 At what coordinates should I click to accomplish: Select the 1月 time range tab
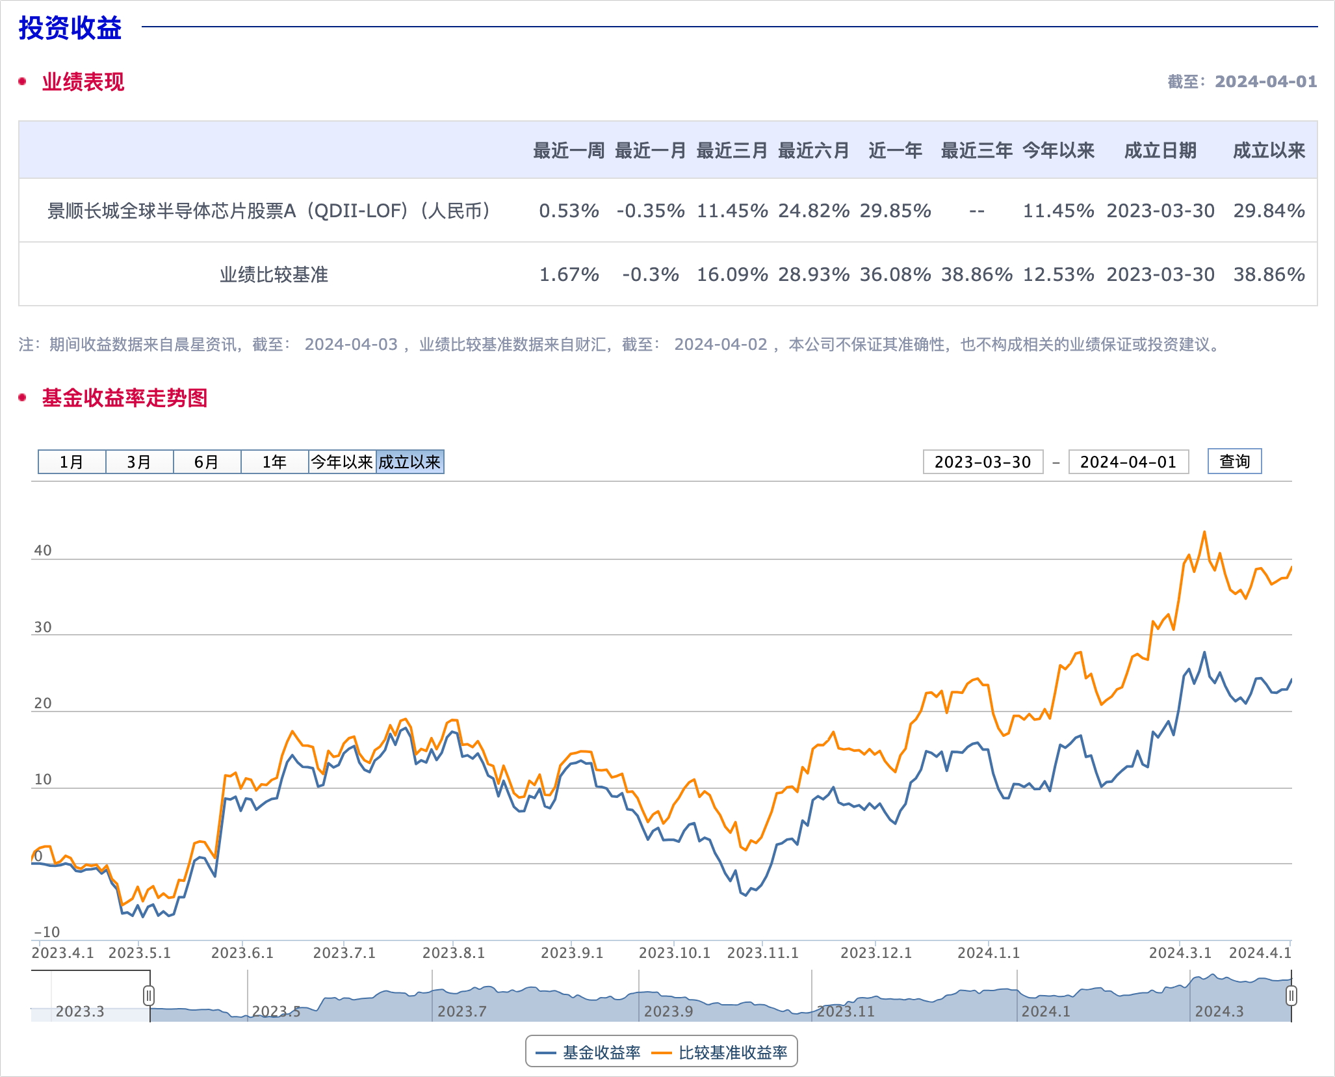coord(71,462)
